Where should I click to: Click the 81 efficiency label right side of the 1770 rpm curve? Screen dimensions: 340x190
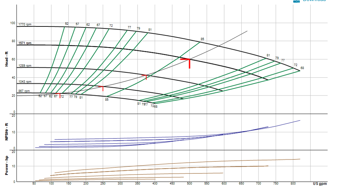(268, 55)
